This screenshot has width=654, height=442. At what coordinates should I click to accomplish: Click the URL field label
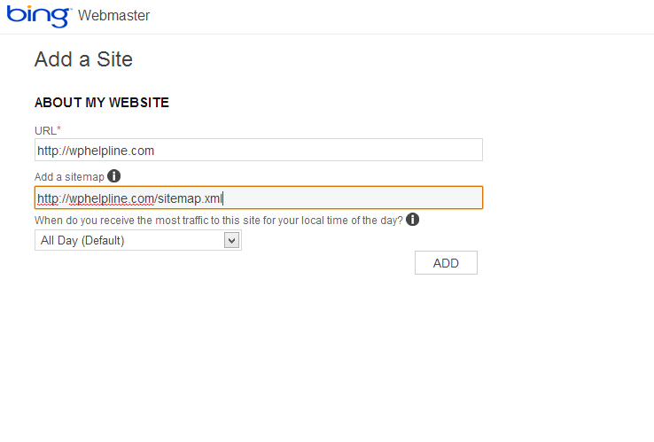[x=45, y=131]
